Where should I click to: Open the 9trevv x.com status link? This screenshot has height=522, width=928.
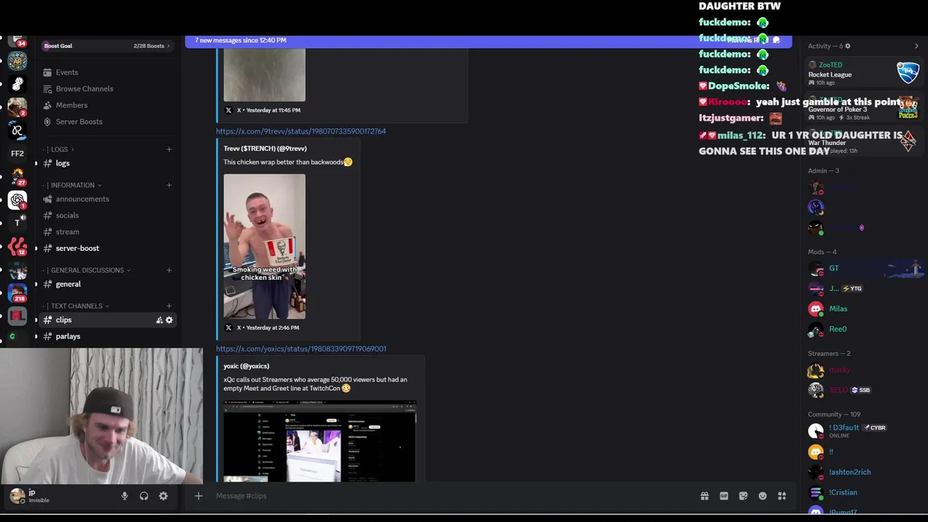pyautogui.click(x=301, y=131)
